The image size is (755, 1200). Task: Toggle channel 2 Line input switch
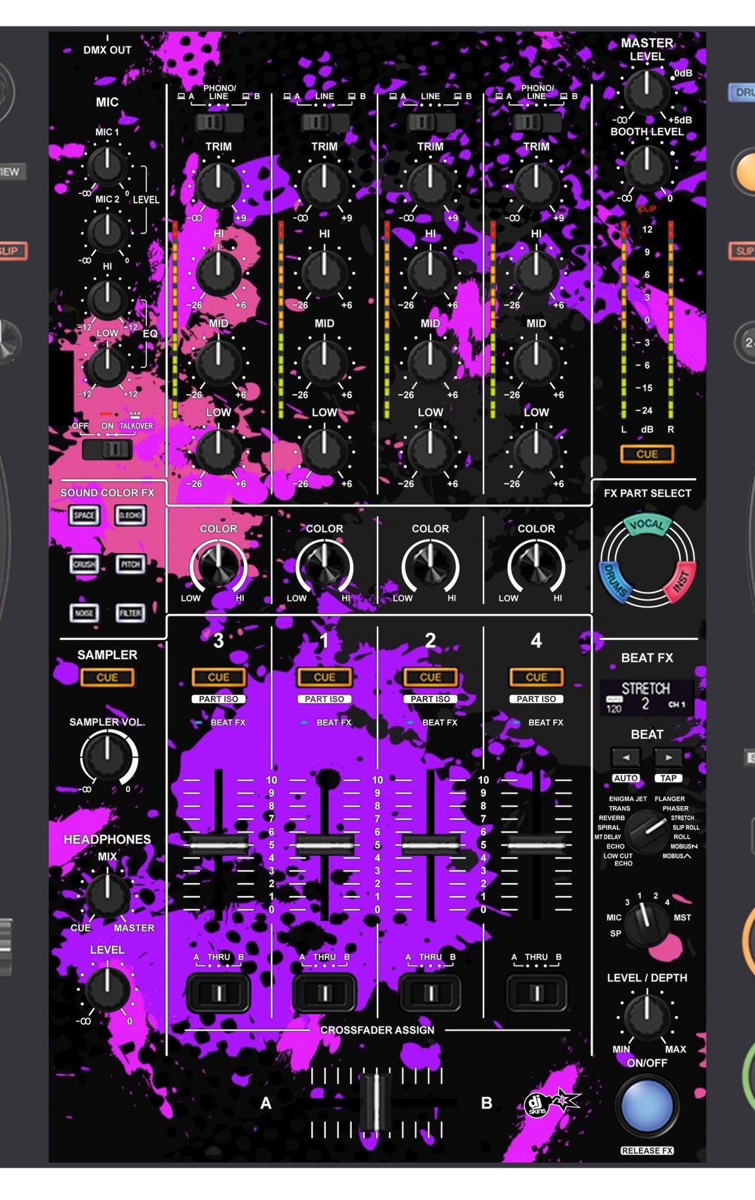[431, 123]
